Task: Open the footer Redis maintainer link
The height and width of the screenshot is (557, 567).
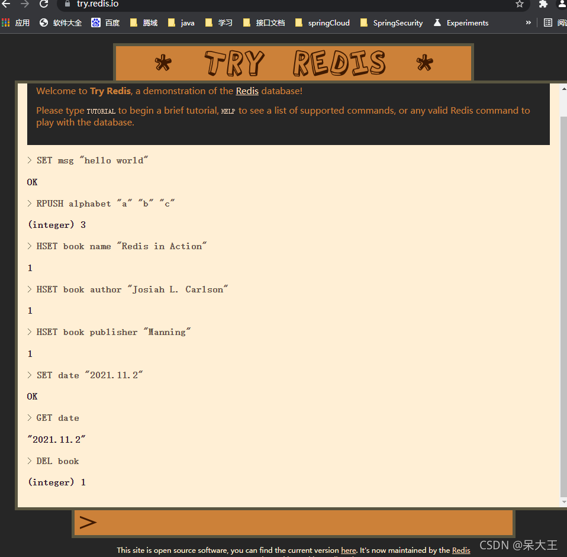Action: click(461, 550)
